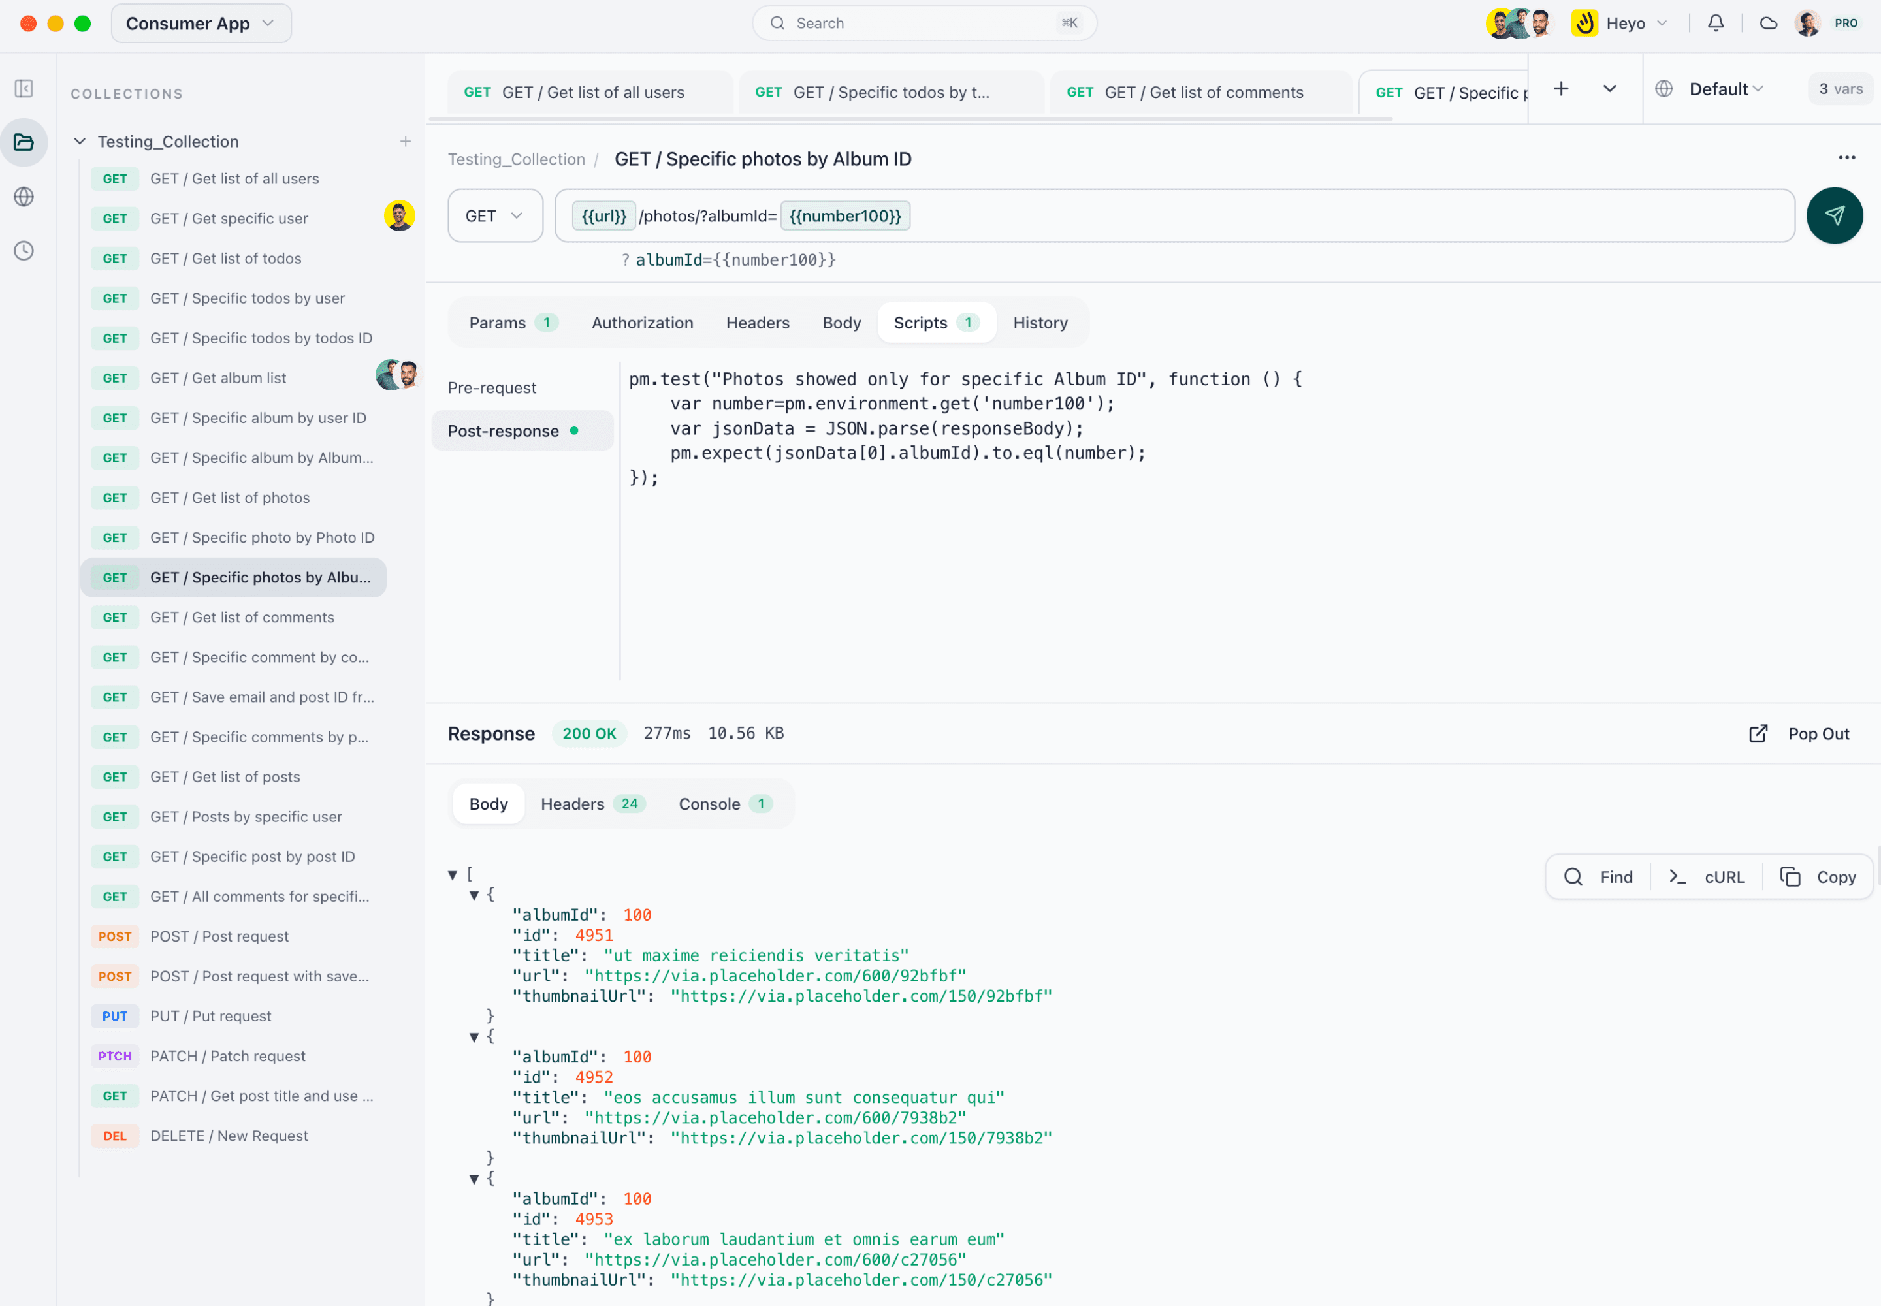Open the 3 vars environment variables

1839,88
